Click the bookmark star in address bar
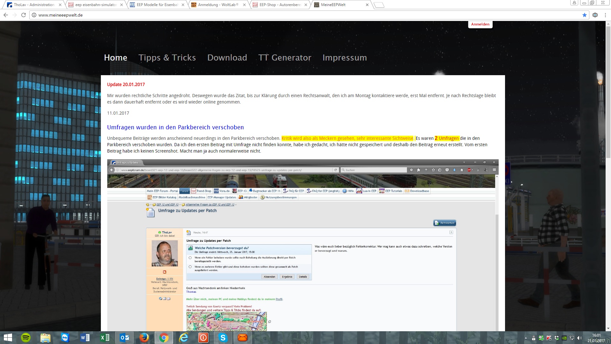Screen dimensions: 611x344 click(584, 15)
